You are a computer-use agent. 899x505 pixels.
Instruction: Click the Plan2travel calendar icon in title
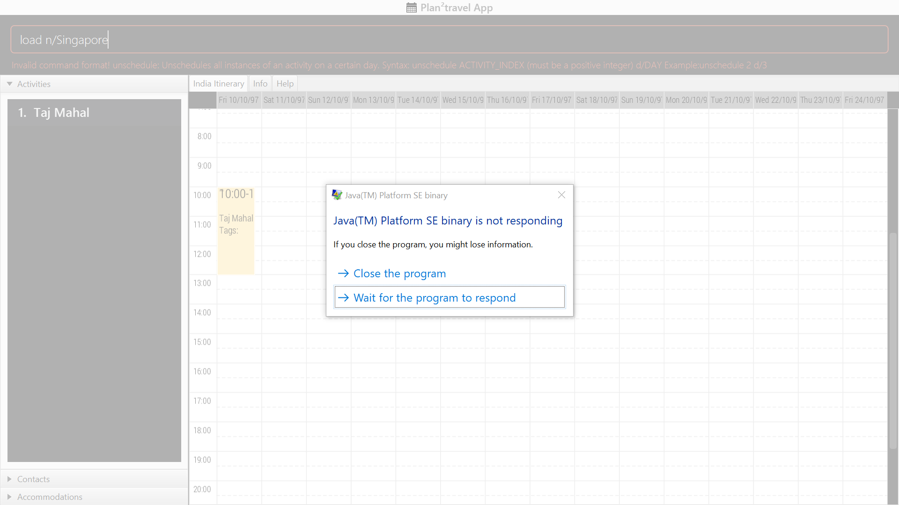pyautogui.click(x=411, y=7)
